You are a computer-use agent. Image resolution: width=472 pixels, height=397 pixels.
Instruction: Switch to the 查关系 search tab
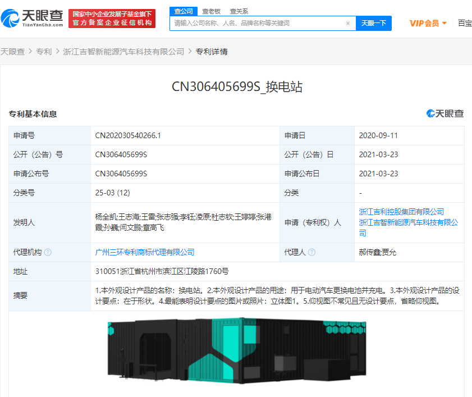click(239, 11)
